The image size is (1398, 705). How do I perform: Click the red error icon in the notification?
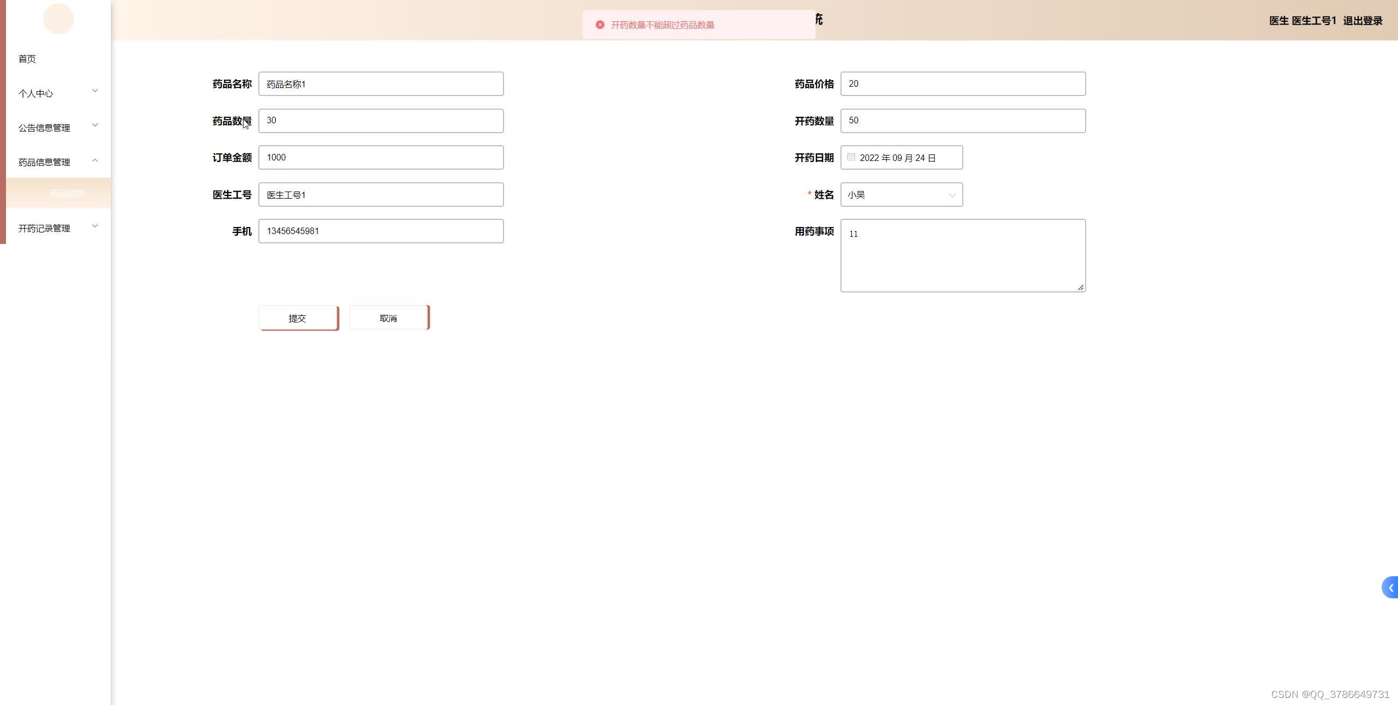(x=600, y=25)
